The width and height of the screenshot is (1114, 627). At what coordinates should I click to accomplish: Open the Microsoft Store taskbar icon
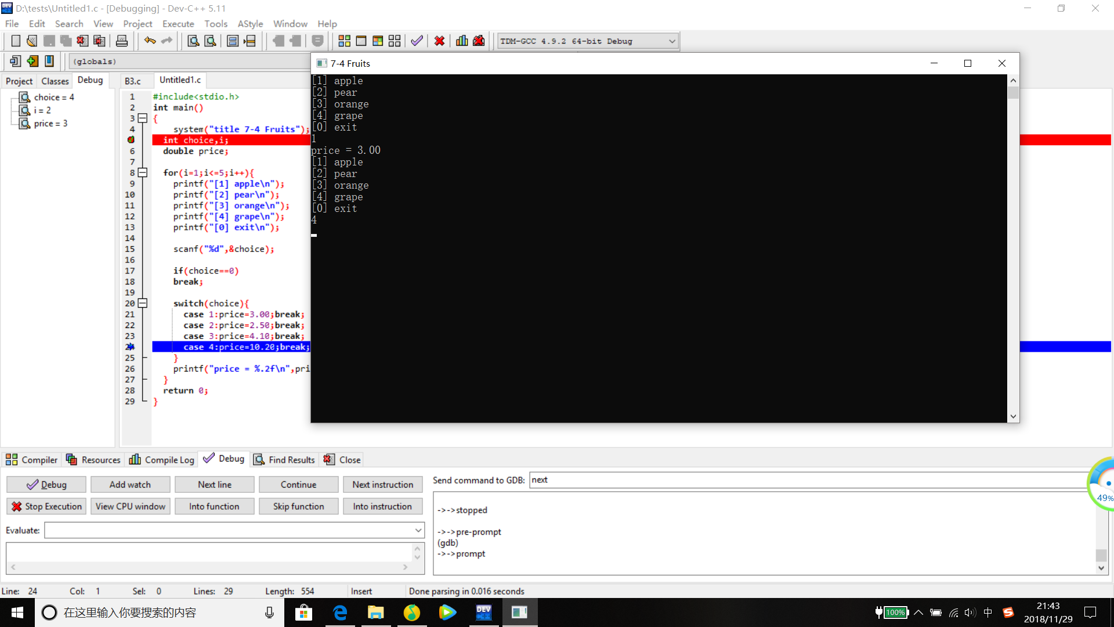pyautogui.click(x=303, y=612)
